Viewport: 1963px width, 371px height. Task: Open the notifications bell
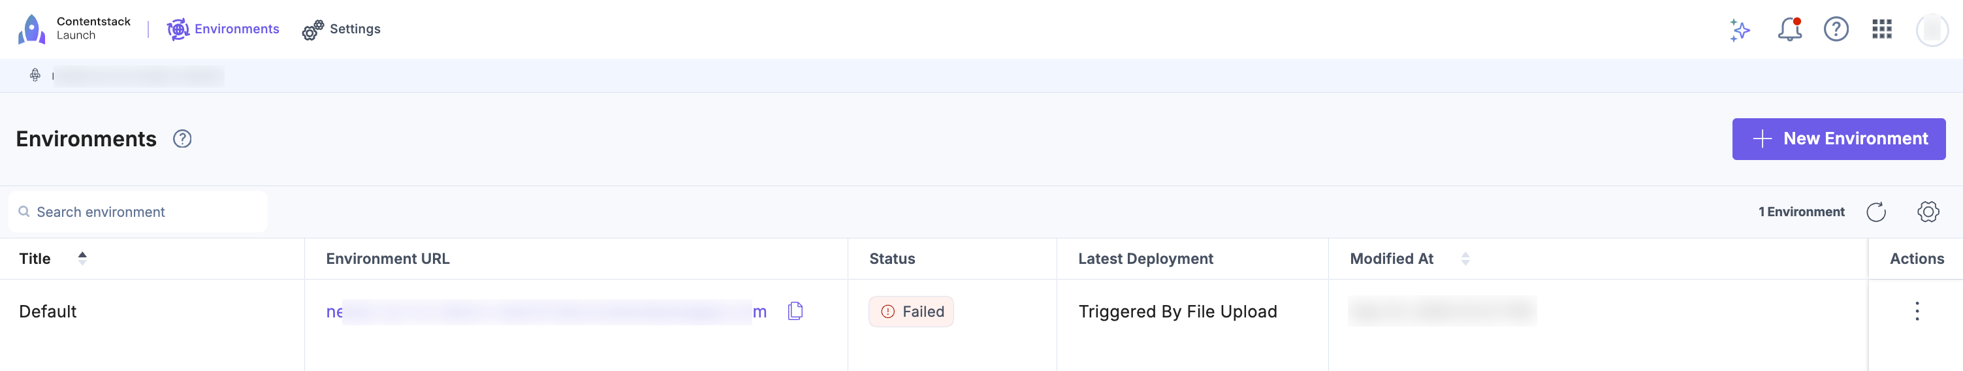pyautogui.click(x=1789, y=29)
